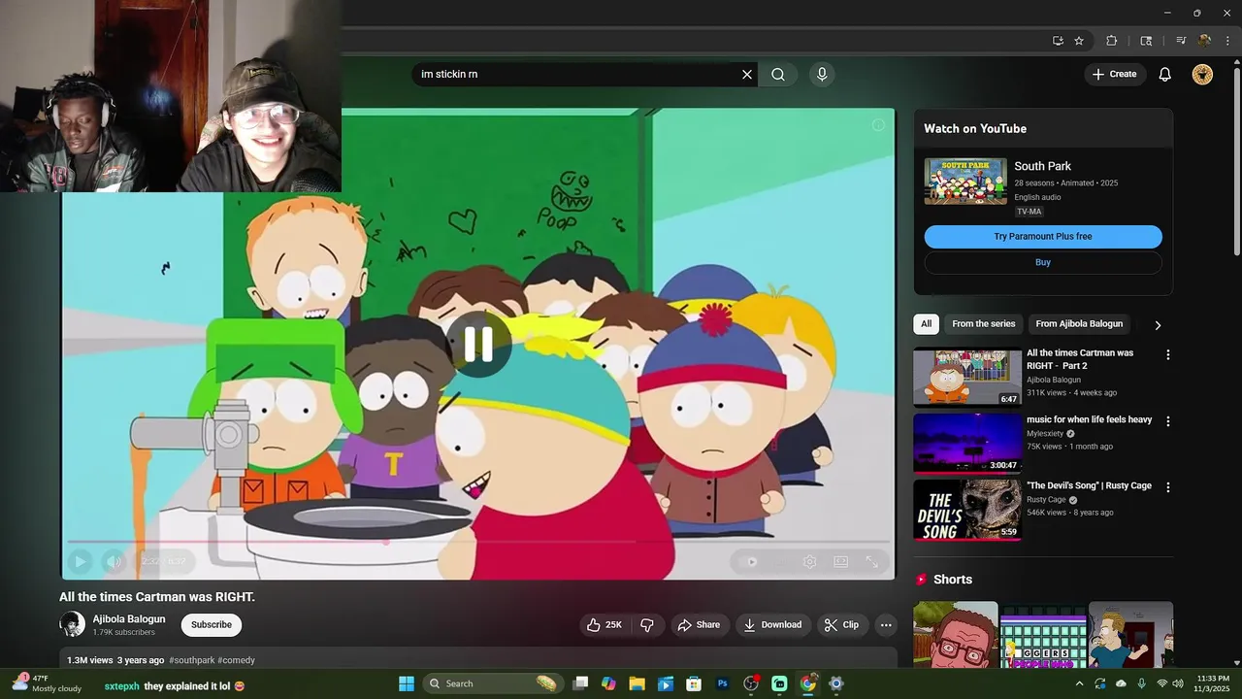This screenshot has width=1242, height=699.
Task: Switch to theater mode
Action: pos(840,561)
